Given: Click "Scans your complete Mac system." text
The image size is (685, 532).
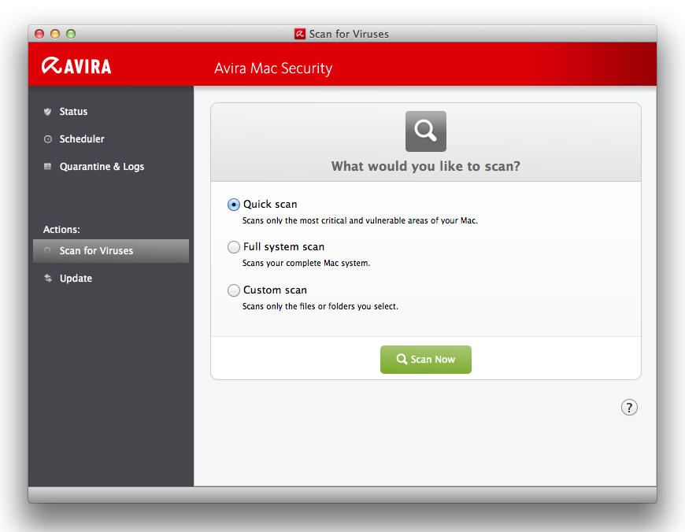Looking at the screenshot, I should point(306,264).
